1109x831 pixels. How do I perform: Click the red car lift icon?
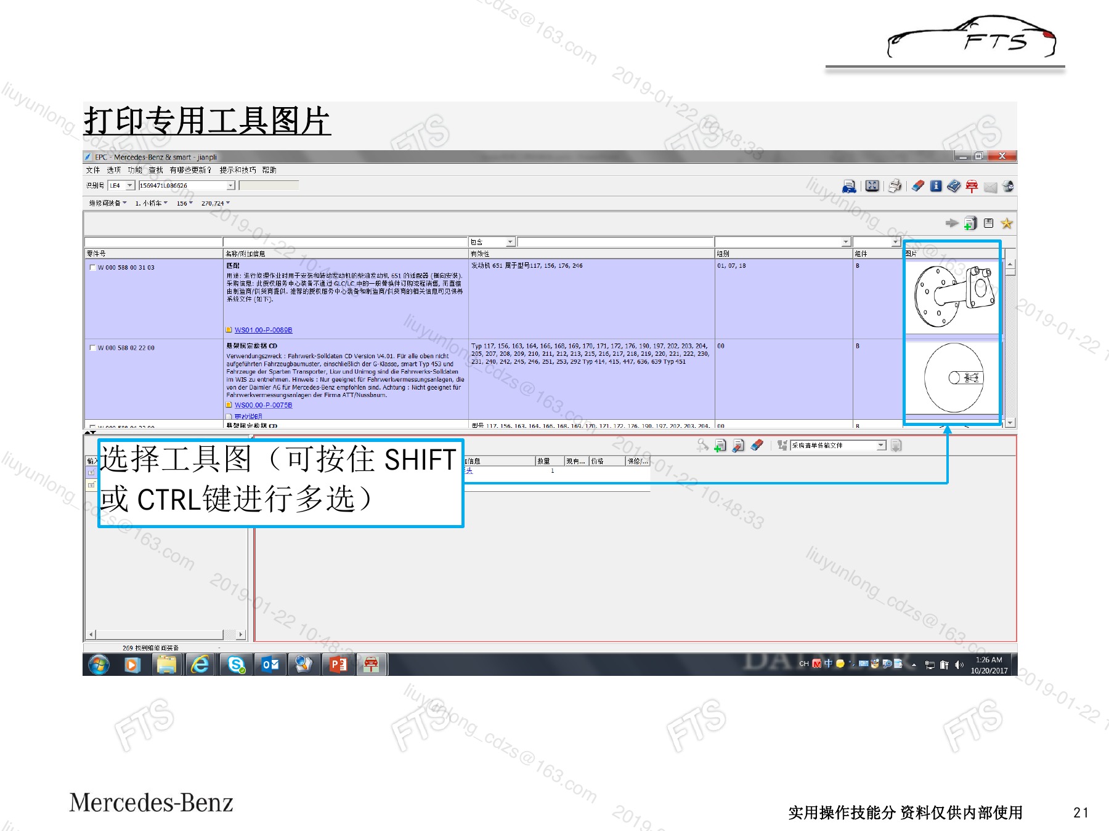972,186
